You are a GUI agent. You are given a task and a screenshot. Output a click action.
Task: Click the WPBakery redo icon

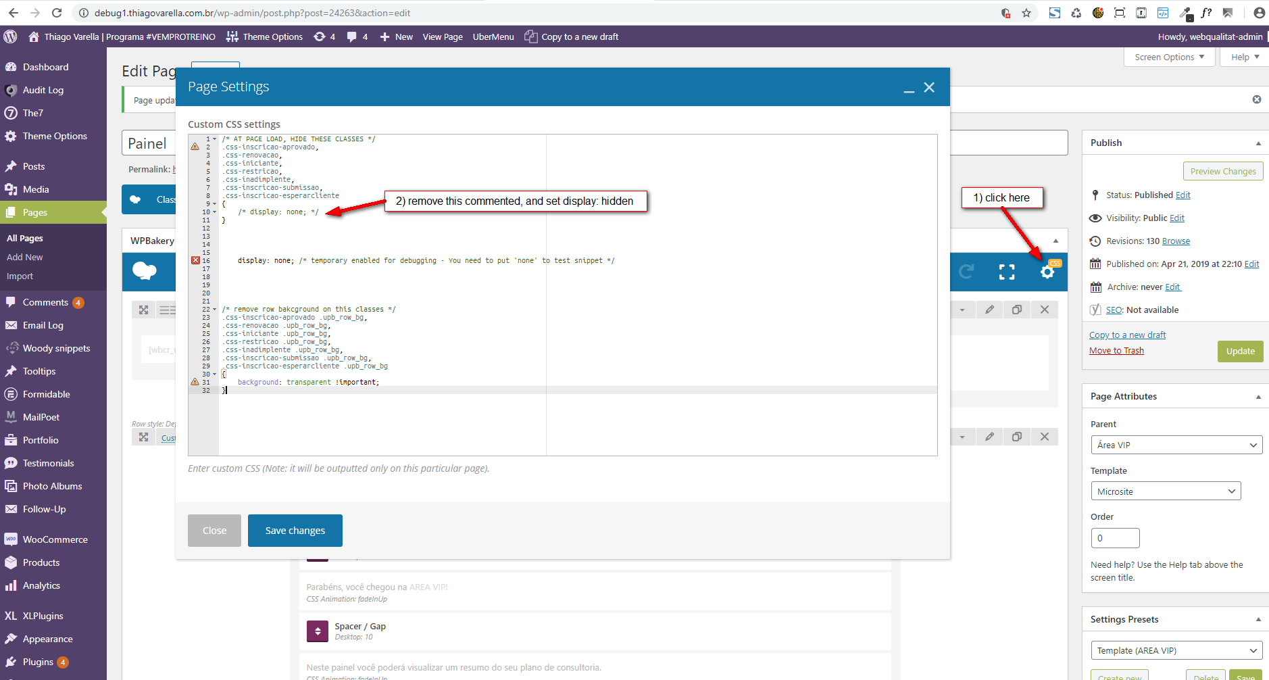[966, 272]
